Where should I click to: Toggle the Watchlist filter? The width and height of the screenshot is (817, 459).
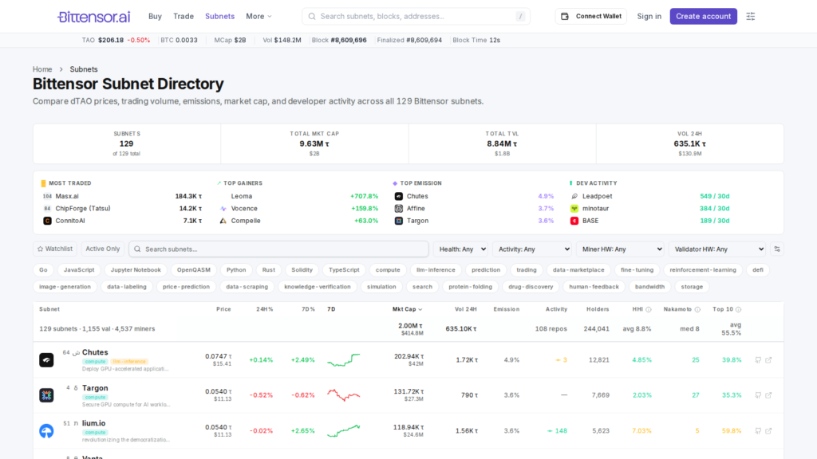(x=55, y=249)
